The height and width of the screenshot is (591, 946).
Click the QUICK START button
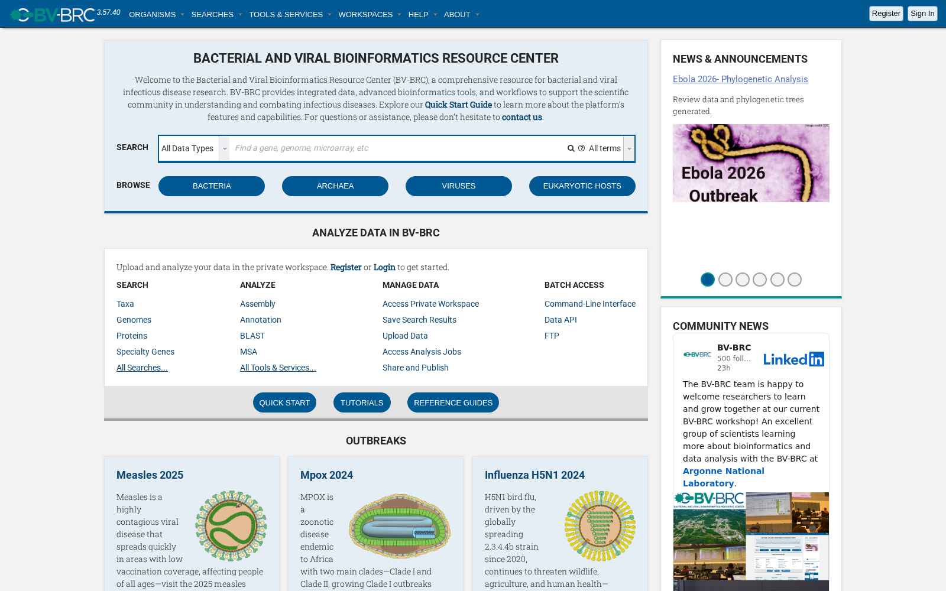(284, 402)
